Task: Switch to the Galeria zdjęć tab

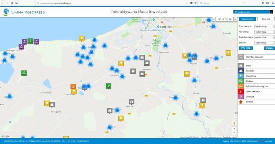Action: click(266, 19)
